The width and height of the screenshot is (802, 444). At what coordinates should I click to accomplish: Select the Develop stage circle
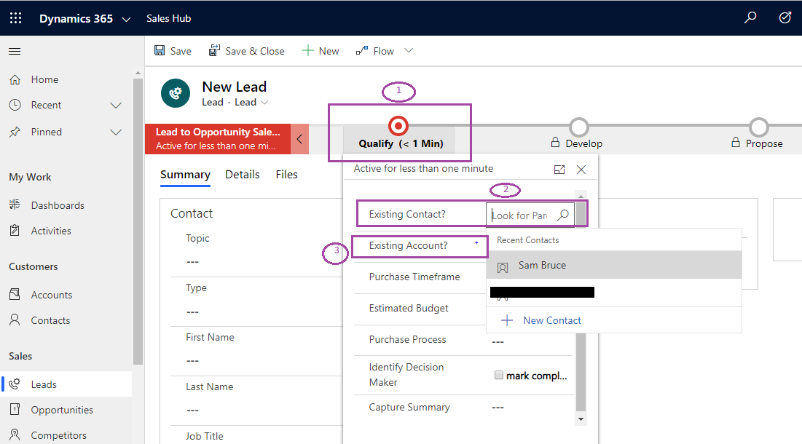pyautogui.click(x=579, y=127)
